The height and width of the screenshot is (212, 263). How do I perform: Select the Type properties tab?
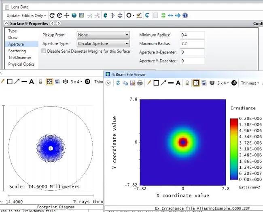[x=13, y=31]
